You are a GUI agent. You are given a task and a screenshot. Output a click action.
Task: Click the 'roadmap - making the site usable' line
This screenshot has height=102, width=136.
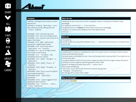click(42, 22)
